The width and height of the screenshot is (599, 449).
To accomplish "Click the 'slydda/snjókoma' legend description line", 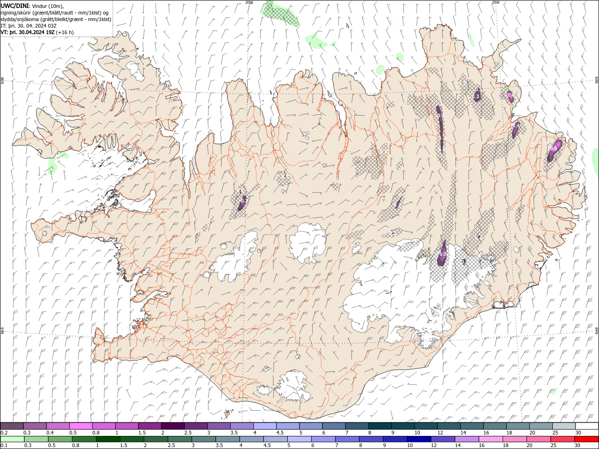I will point(56,19).
